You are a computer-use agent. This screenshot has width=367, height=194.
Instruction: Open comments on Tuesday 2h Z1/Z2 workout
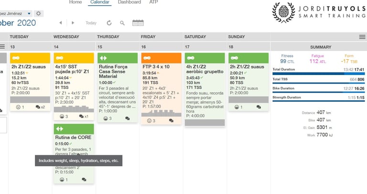(40, 107)
